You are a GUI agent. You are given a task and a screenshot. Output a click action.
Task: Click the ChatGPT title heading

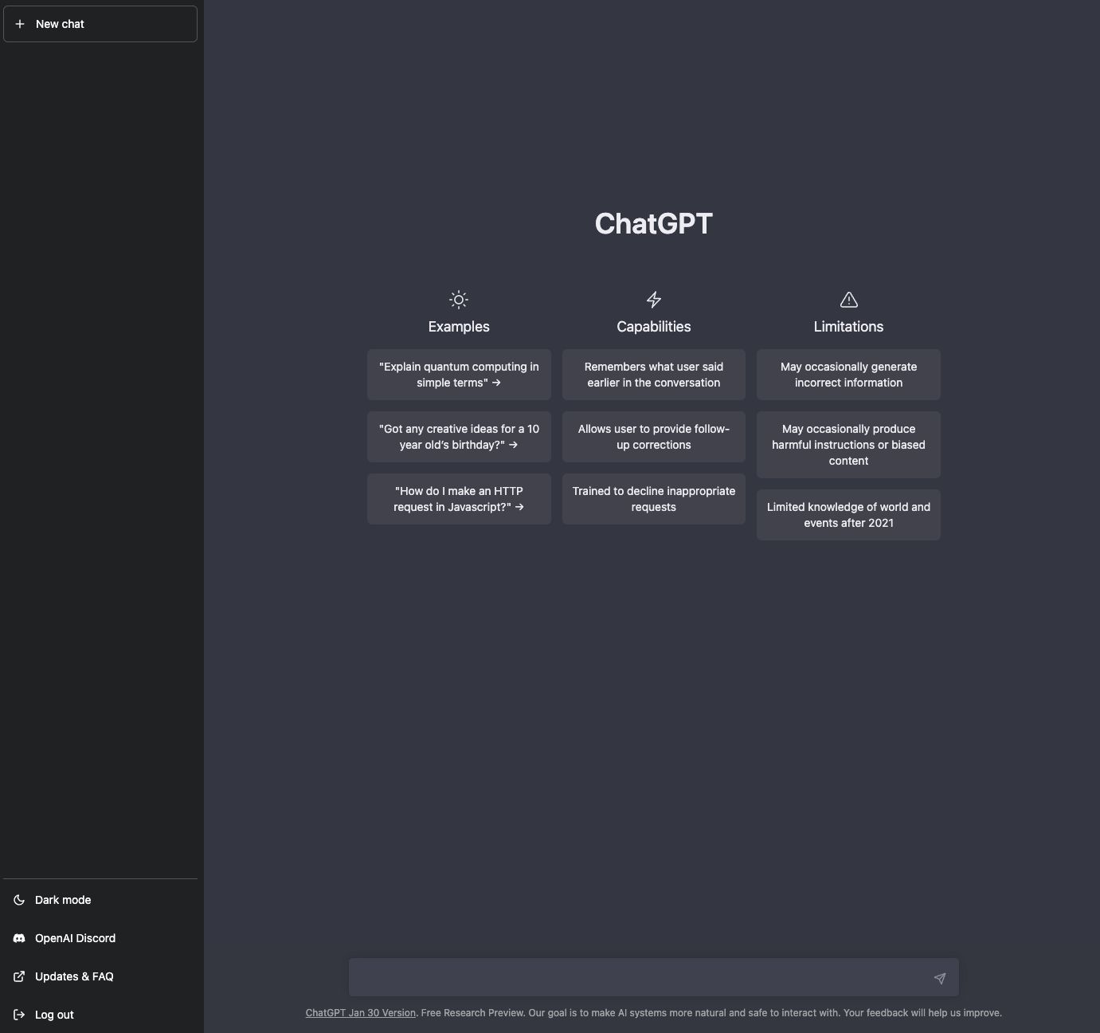tap(654, 224)
